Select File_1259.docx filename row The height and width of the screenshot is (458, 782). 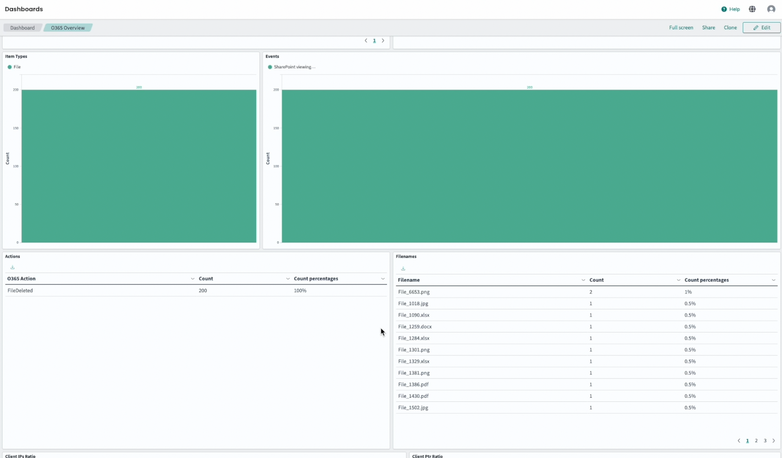(x=586, y=327)
